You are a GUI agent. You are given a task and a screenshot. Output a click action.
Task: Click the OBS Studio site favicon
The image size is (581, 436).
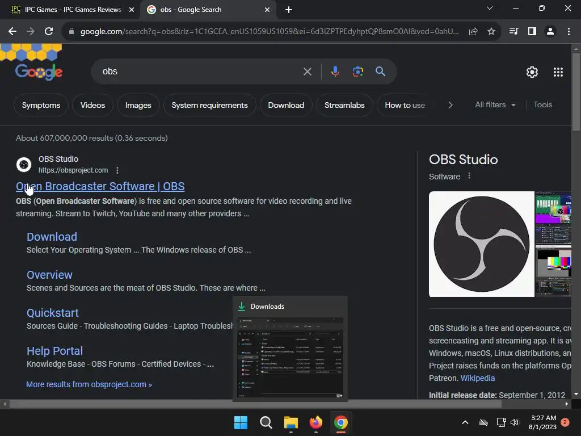[24, 165]
